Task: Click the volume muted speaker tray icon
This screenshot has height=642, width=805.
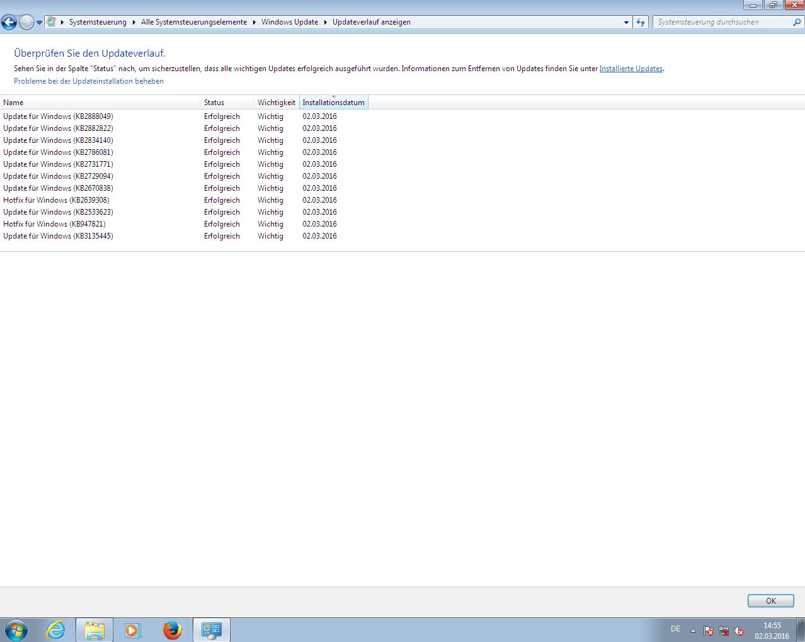Action: [739, 631]
